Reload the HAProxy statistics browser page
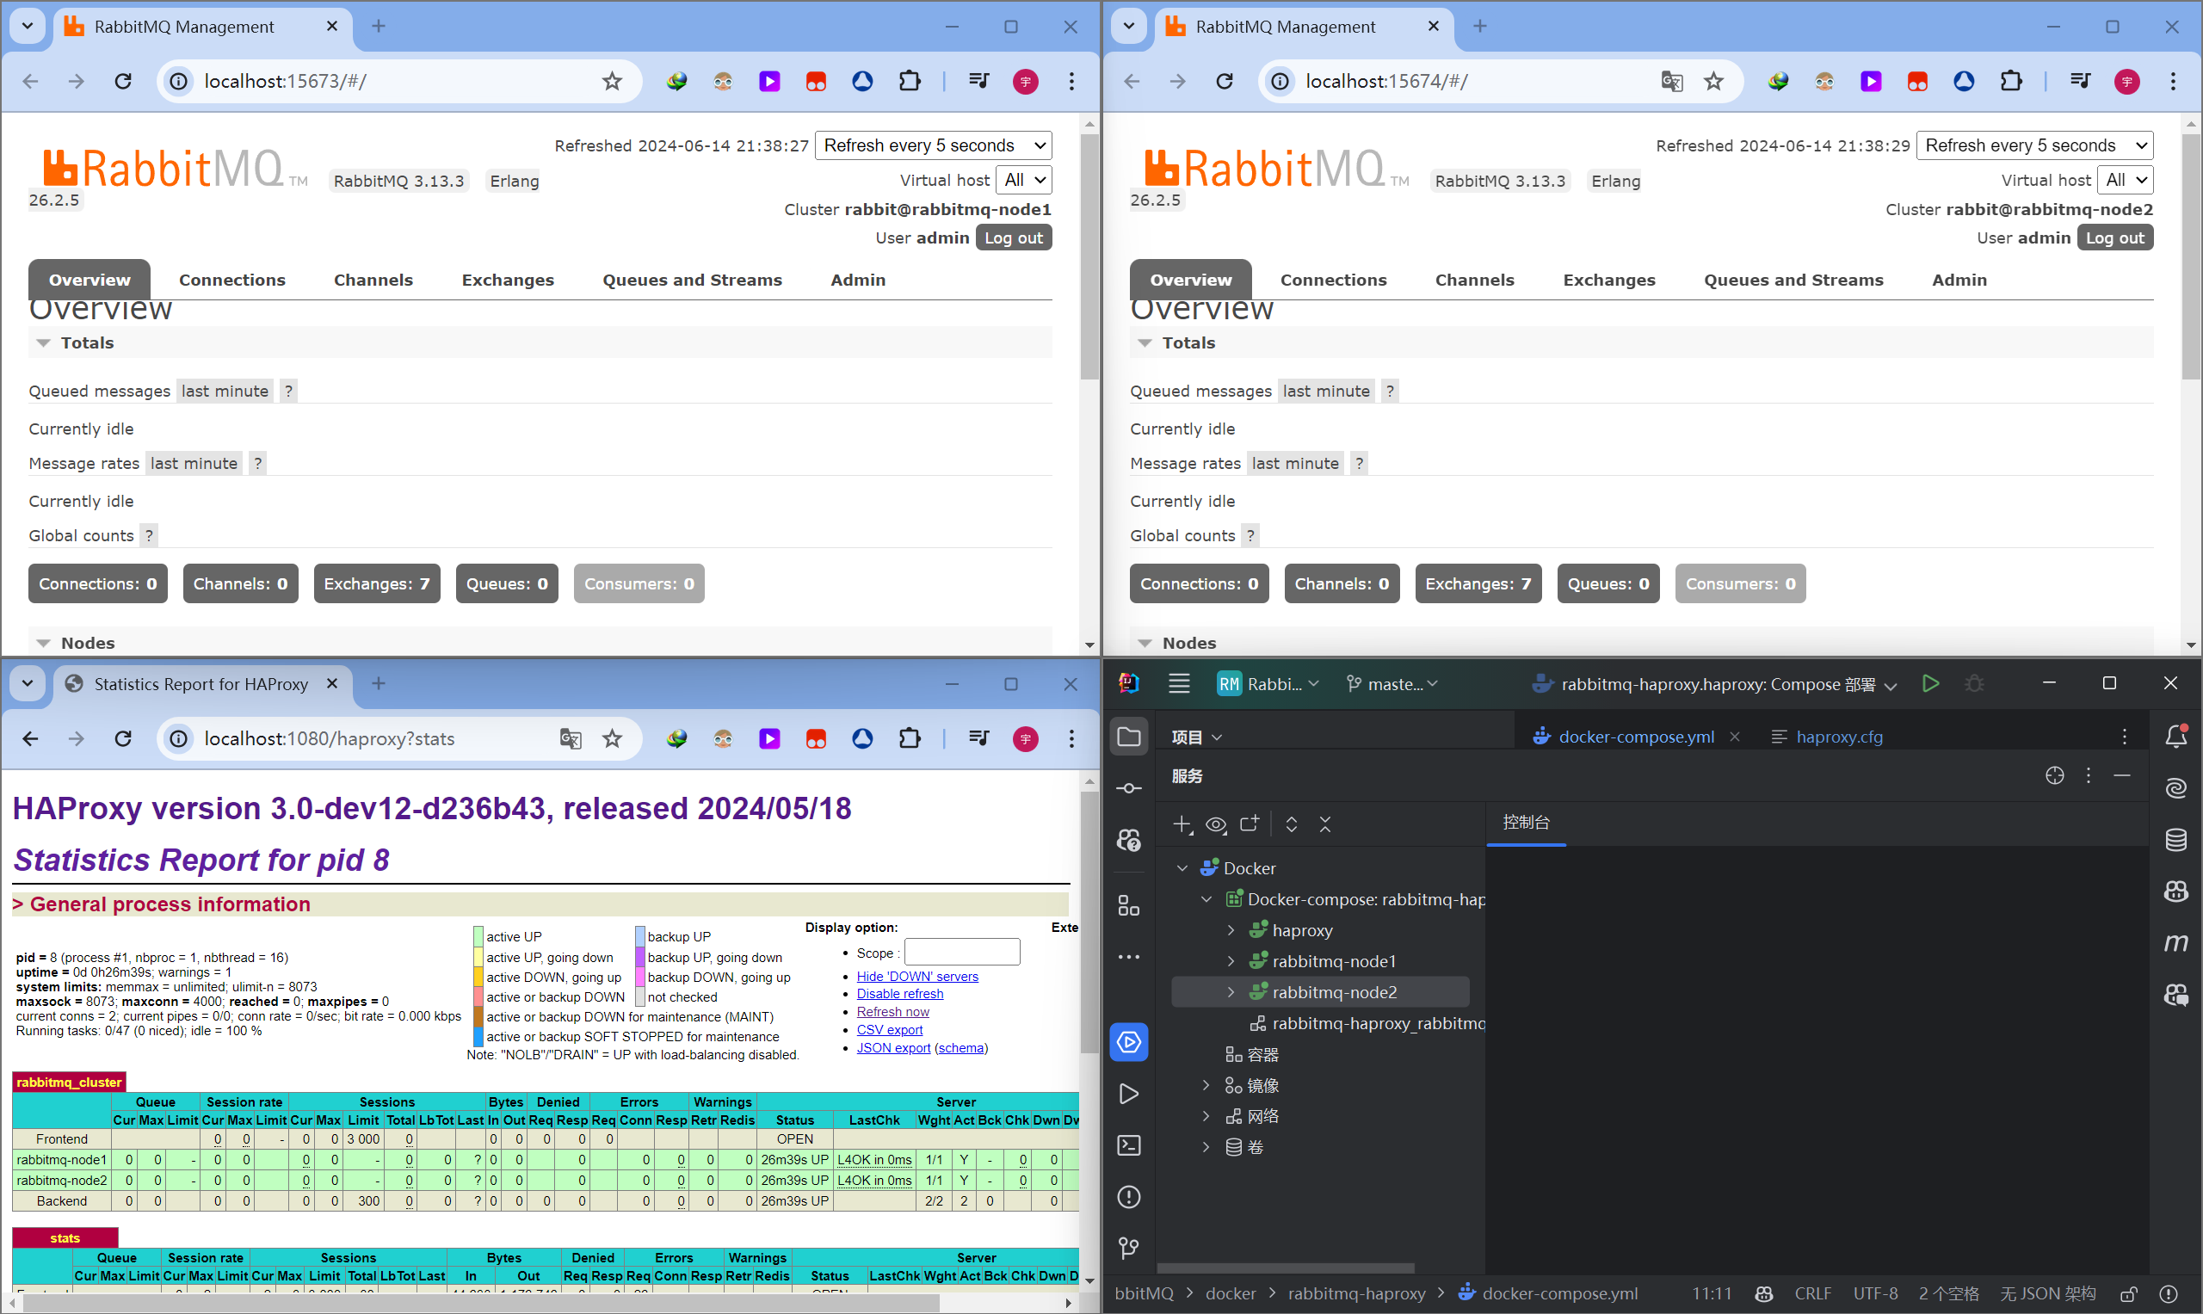2203x1314 pixels. [x=123, y=738]
